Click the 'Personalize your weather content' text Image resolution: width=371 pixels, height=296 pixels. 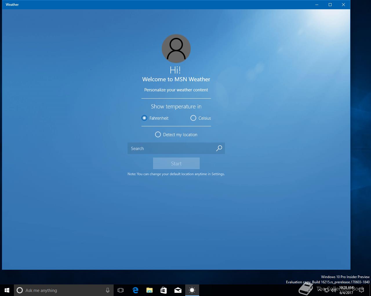pos(176,90)
